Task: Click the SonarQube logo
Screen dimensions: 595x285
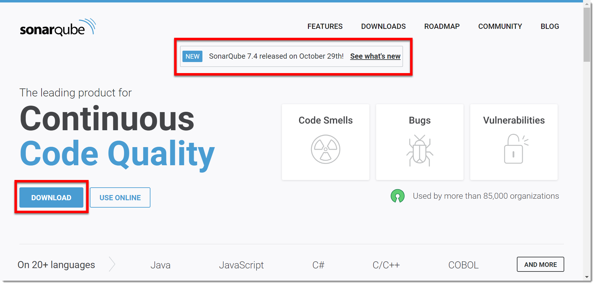Action: coord(58,27)
